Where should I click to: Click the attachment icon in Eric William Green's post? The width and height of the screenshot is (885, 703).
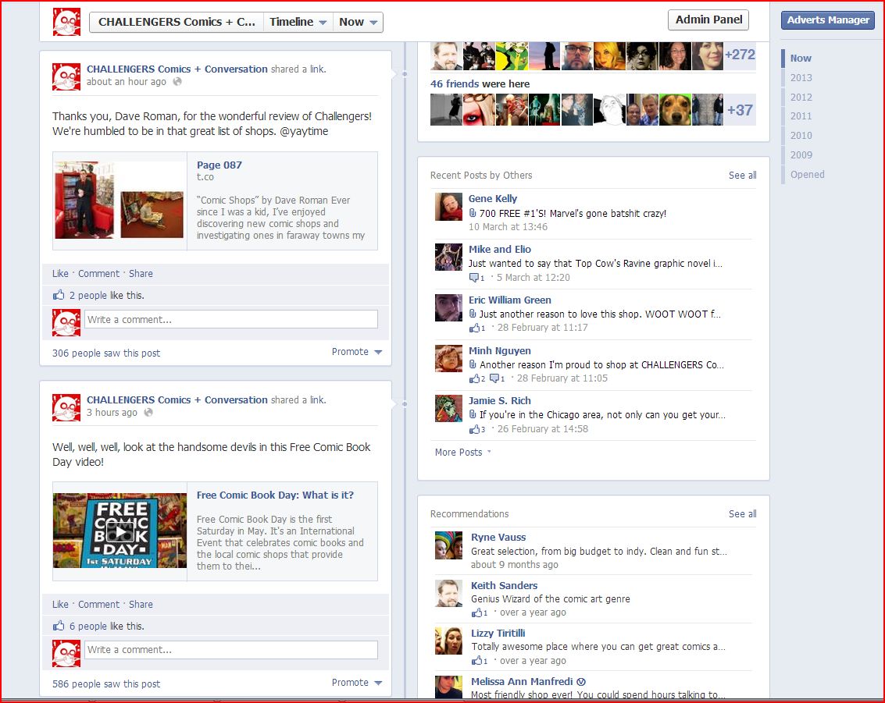click(x=473, y=314)
